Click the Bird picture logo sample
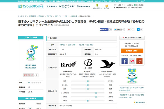This screenshot has width=164, height=109. coord(69,64)
